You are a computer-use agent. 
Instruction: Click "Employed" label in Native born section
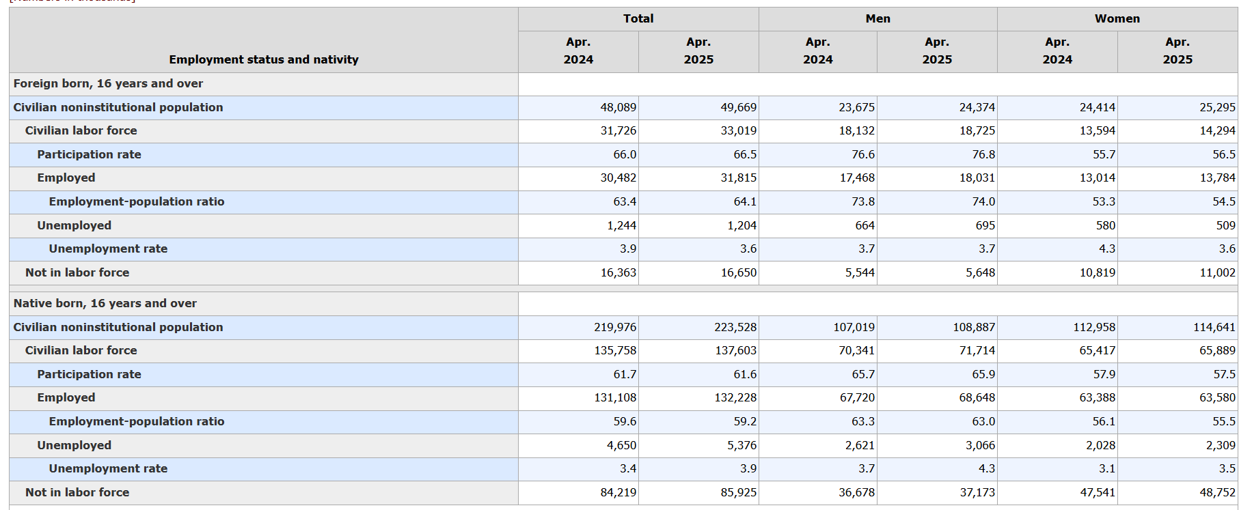pyautogui.click(x=66, y=397)
